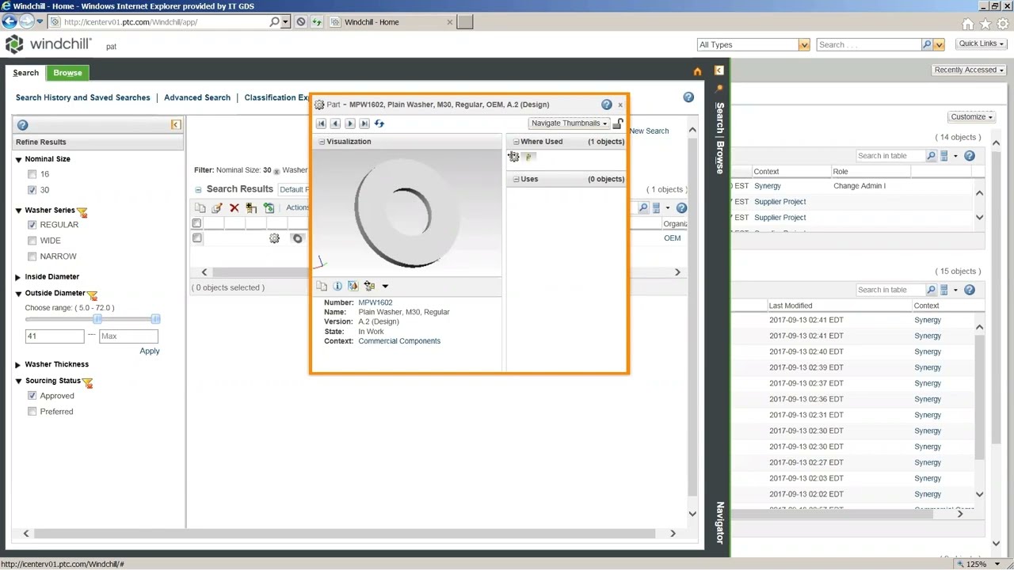Open Search History and Saved Searches
Image resolution: width=1014 pixels, height=570 pixels.
(x=83, y=98)
